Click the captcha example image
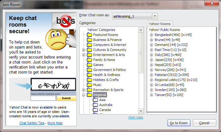Viewport: 221px width, 132px height. coord(53,84)
